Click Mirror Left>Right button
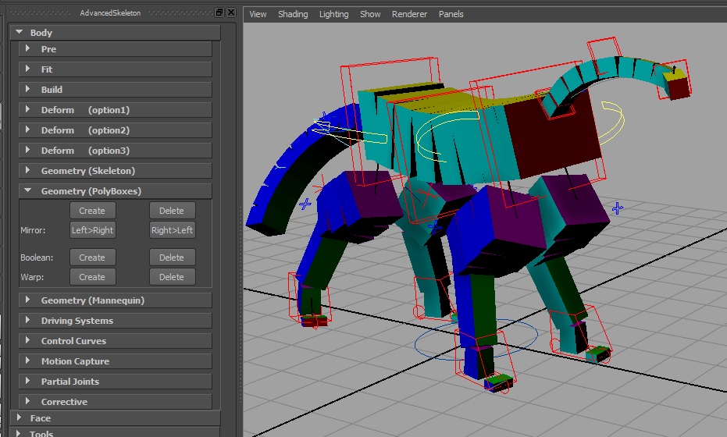Image resolution: width=727 pixels, height=437 pixels. tap(92, 230)
